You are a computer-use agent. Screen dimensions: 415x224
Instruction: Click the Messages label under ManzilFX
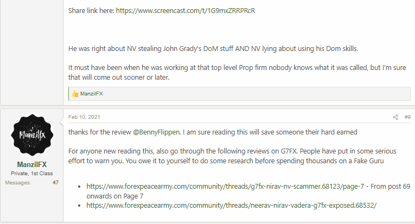coord(18,182)
